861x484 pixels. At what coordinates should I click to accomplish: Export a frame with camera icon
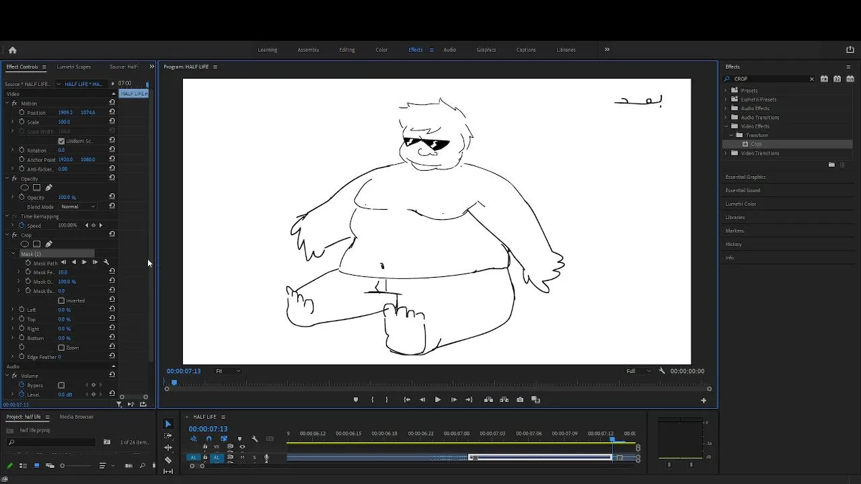(x=520, y=400)
